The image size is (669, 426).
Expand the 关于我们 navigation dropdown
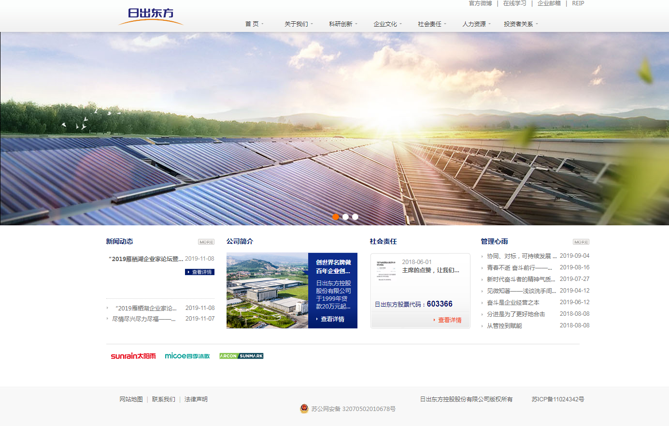[x=298, y=24]
